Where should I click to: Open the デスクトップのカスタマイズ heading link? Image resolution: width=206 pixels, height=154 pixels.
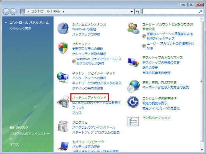[163, 58]
